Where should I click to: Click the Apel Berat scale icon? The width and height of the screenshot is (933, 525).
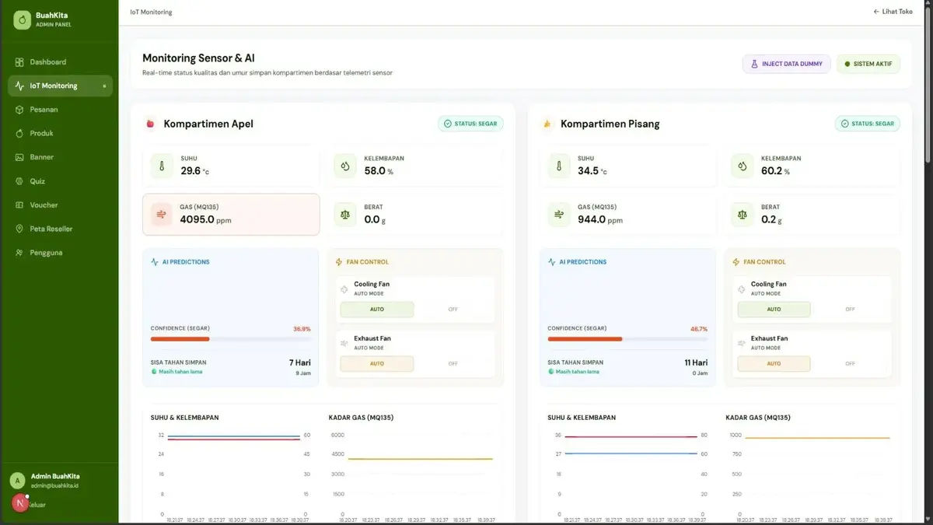tap(346, 215)
